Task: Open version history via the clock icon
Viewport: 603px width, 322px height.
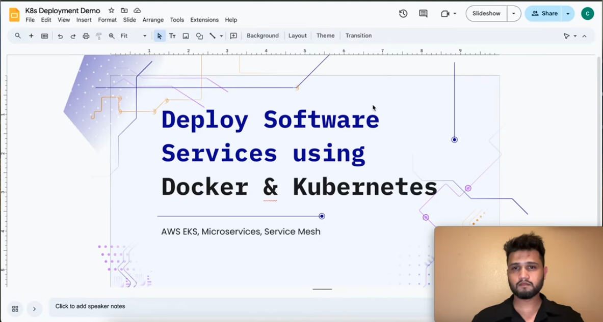Action: click(403, 14)
